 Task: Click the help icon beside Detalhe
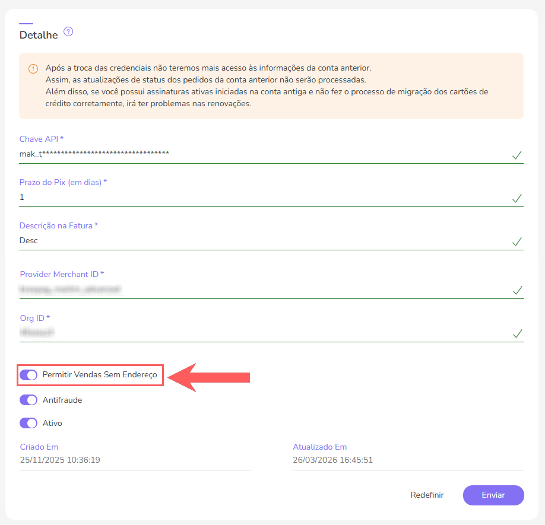click(x=68, y=32)
